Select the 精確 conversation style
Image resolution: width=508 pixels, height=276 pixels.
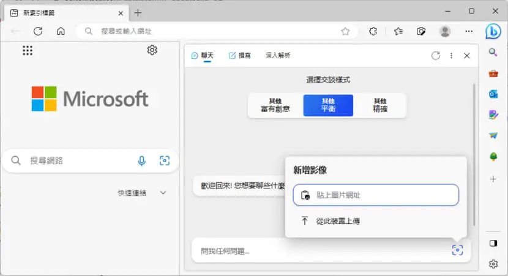point(380,105)
